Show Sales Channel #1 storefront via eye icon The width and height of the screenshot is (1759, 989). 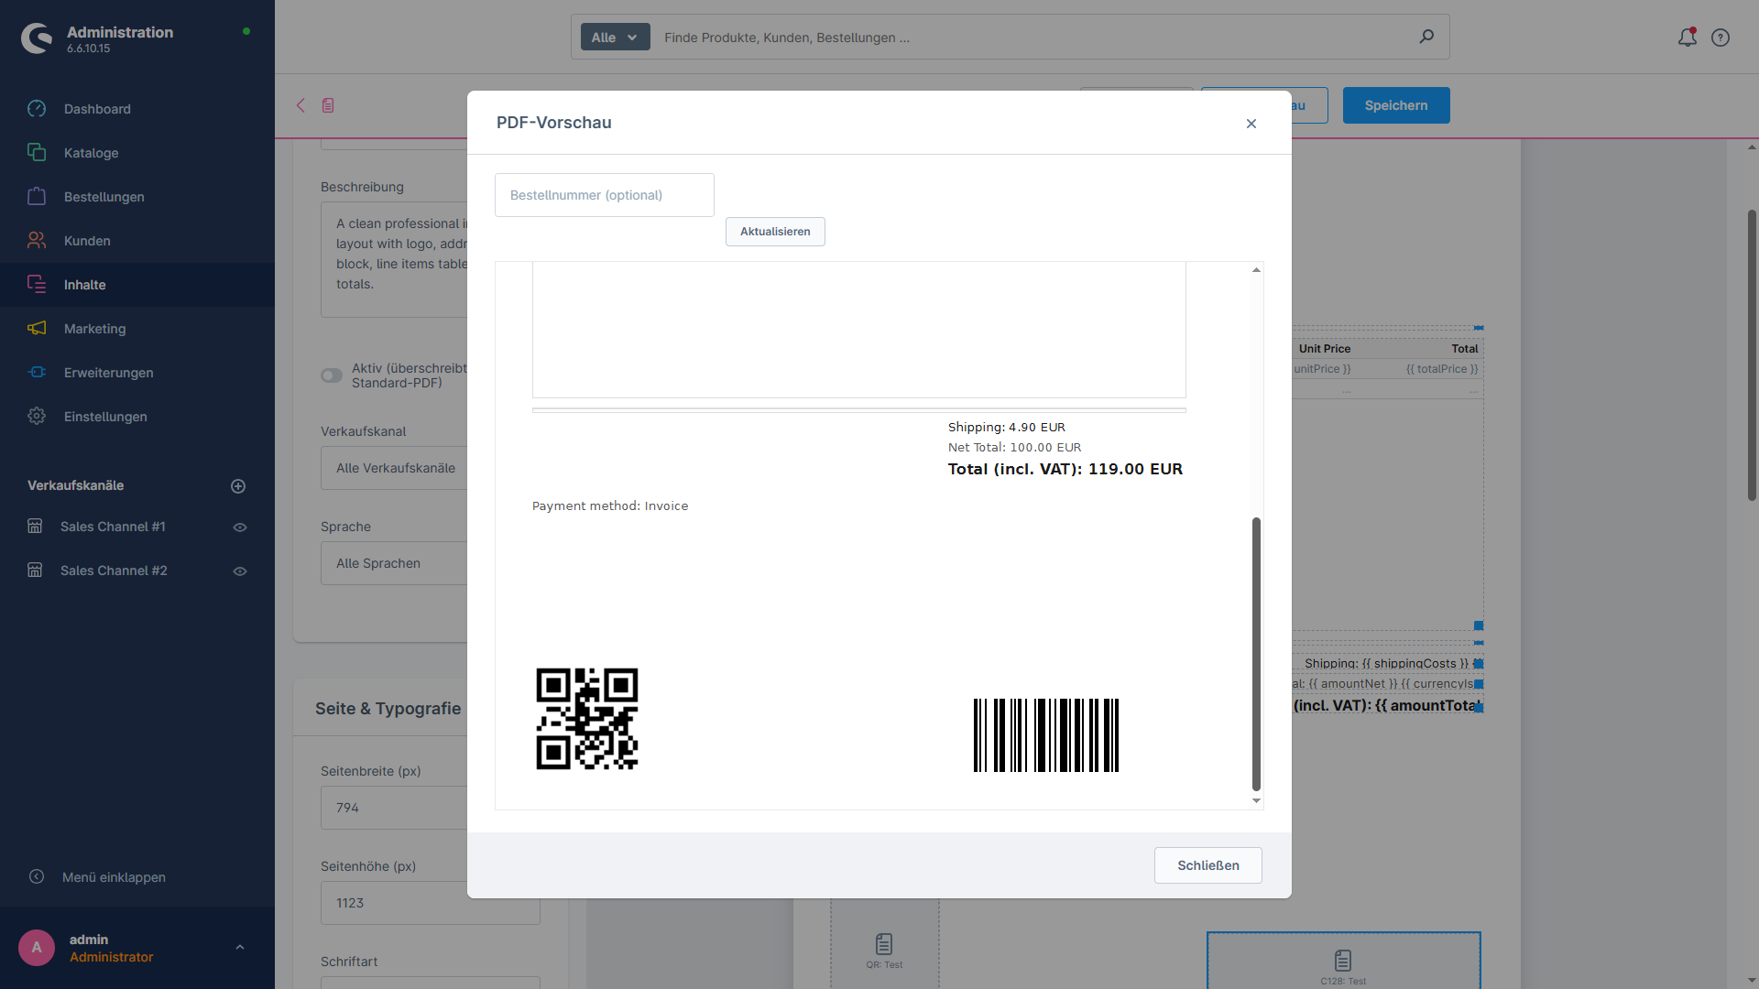pos(240,527)
